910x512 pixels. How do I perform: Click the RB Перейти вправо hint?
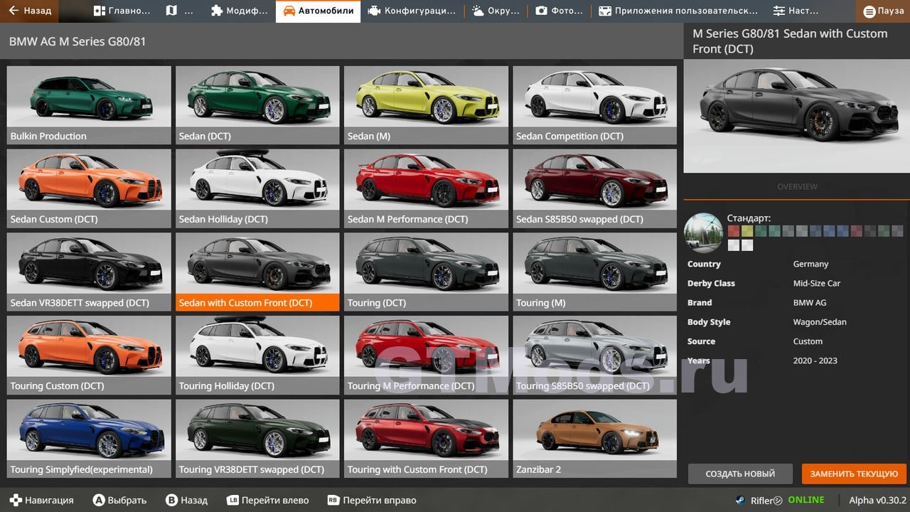click(371, 500)
